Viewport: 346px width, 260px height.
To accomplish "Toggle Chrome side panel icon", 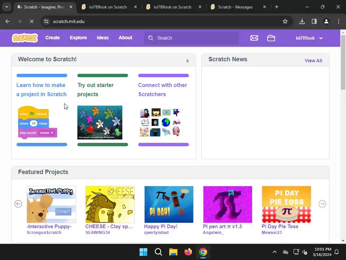I will [x=314, y=21].
